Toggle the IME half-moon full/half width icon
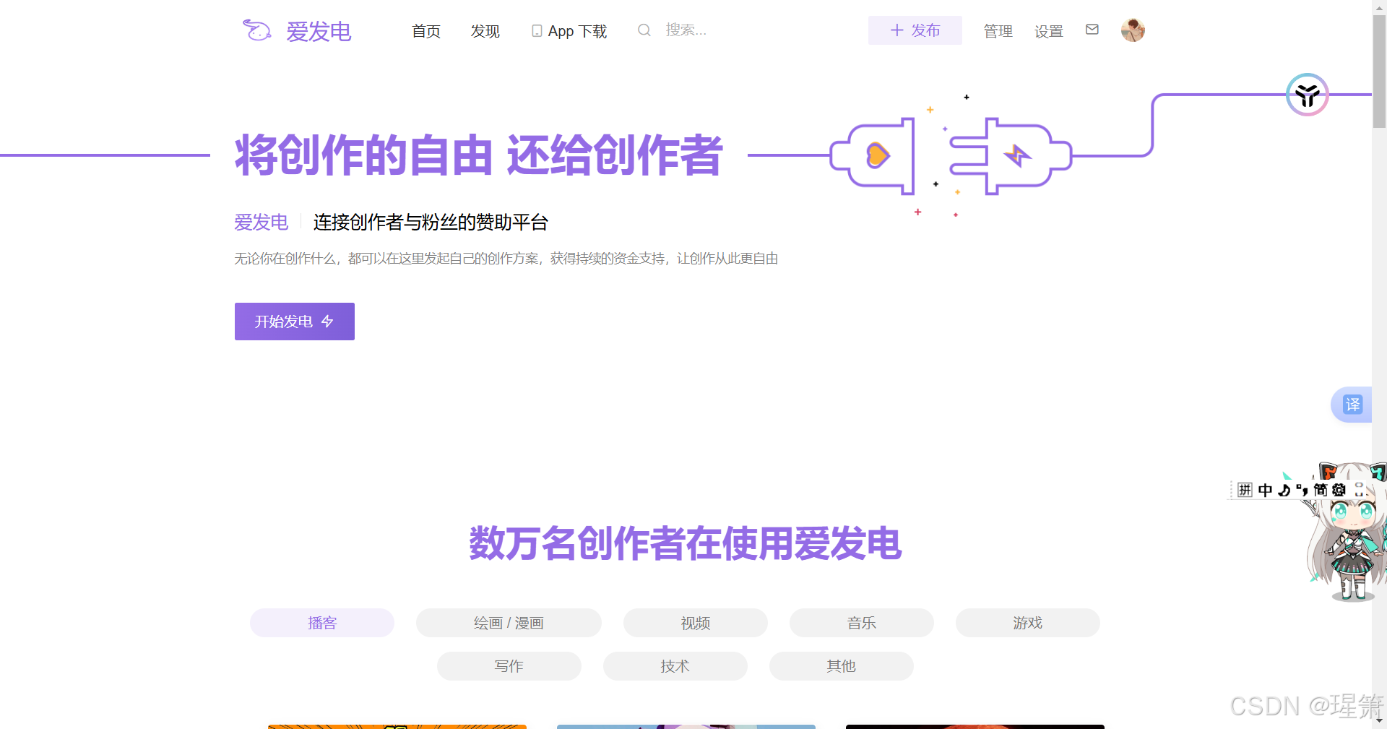Viewport: 1387px width, 729px height. 1284,490
